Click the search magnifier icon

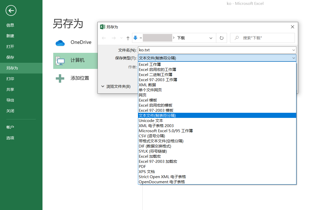(237, 38)
